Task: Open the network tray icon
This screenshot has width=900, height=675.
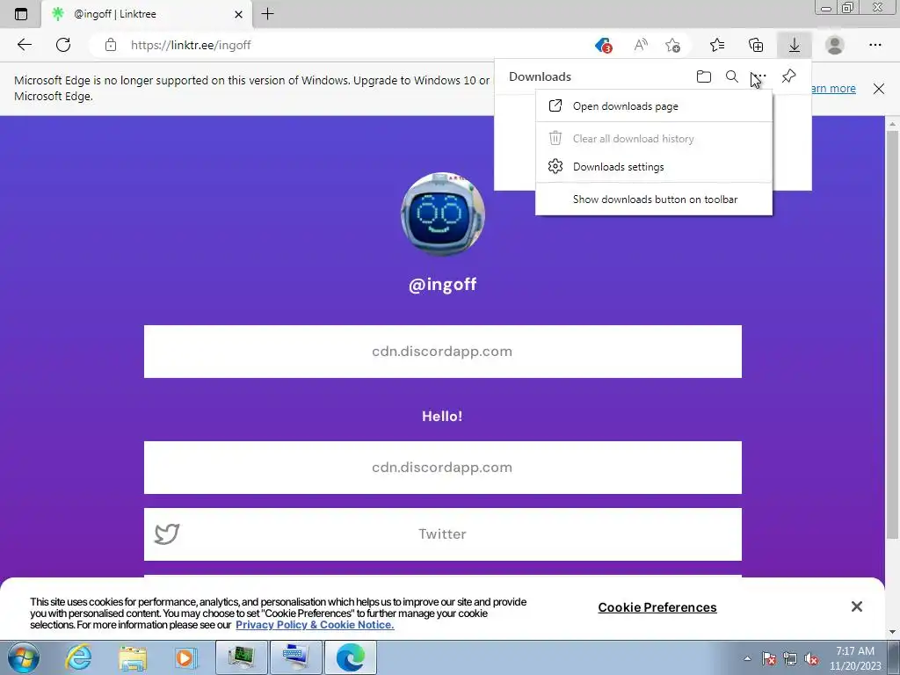Action: pyautogui.click(x=790, y=659)
